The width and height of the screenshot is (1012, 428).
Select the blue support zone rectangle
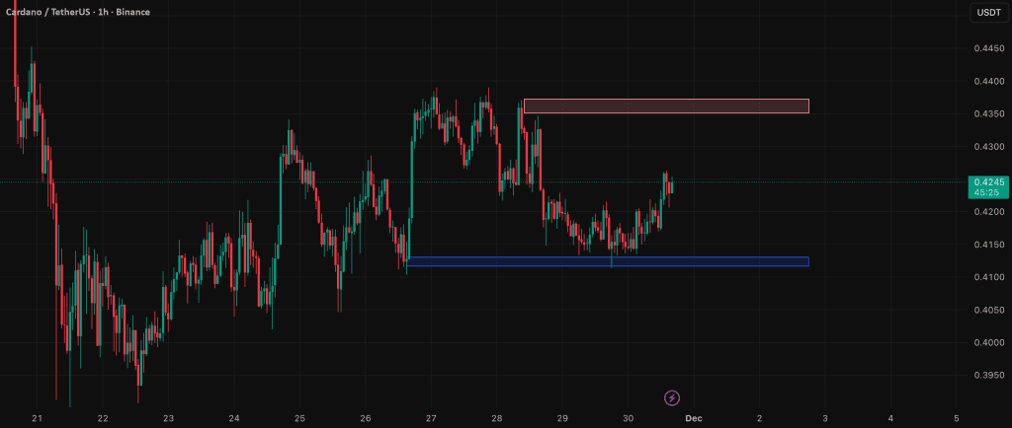click(608, 261)
